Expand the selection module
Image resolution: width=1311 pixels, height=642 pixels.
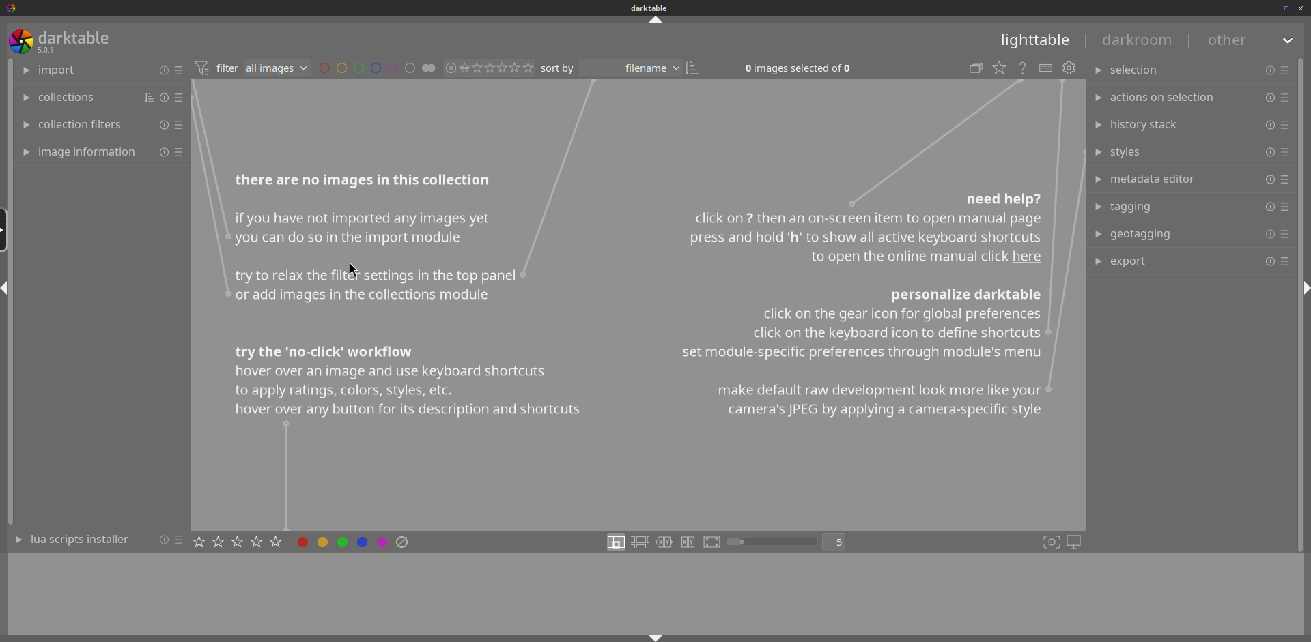[1098, 70]
